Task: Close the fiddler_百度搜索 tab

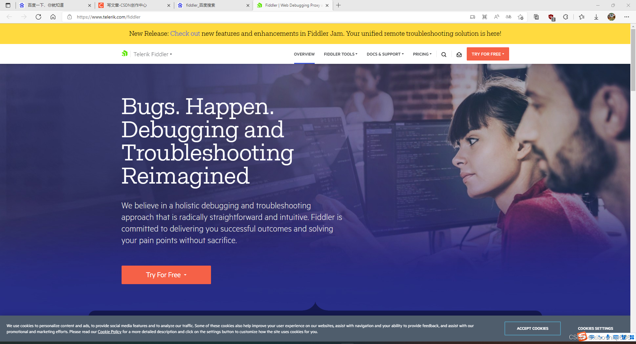Action: tap(248, 5)
